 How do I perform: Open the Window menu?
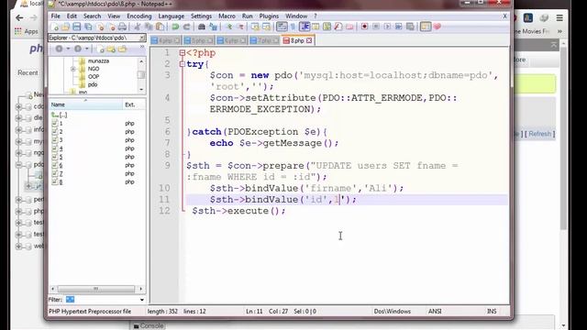tap(296, 16)
